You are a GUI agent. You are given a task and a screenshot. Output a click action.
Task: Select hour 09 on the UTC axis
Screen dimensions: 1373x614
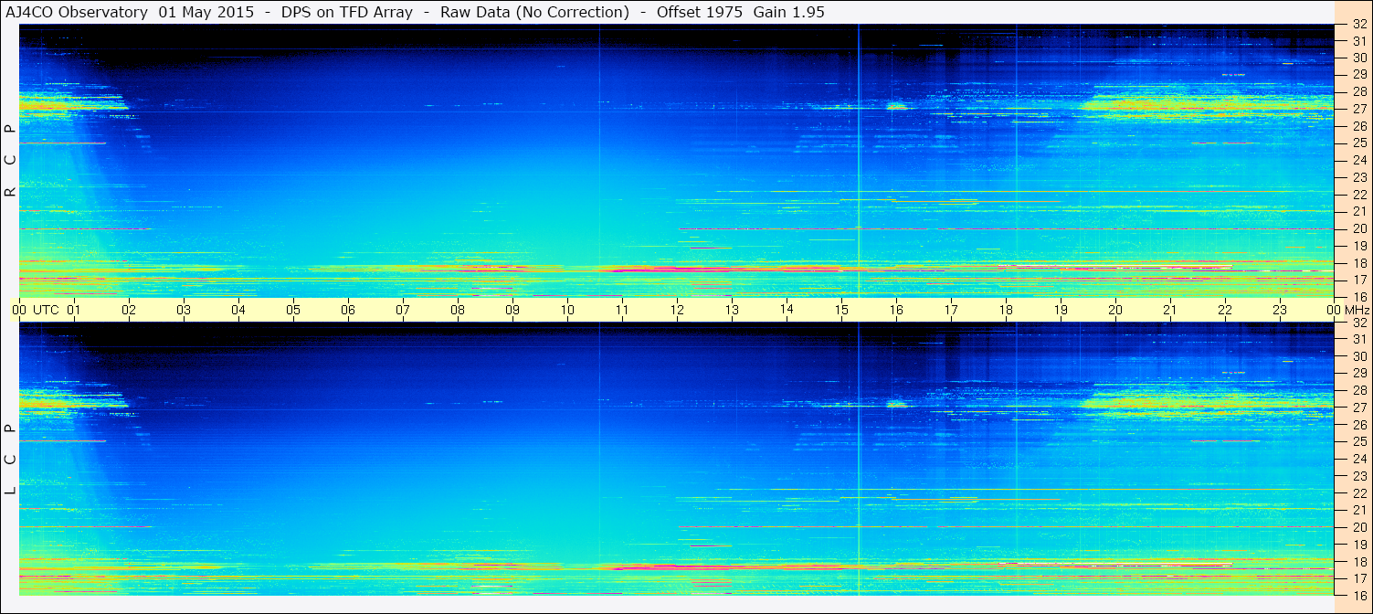512,310
